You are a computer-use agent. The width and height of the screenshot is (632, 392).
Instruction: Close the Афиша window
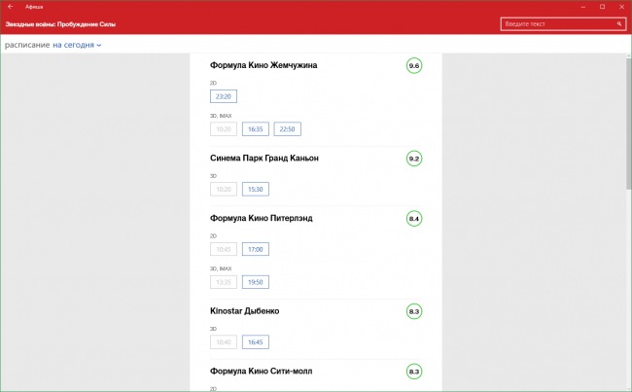coord(621,7)
